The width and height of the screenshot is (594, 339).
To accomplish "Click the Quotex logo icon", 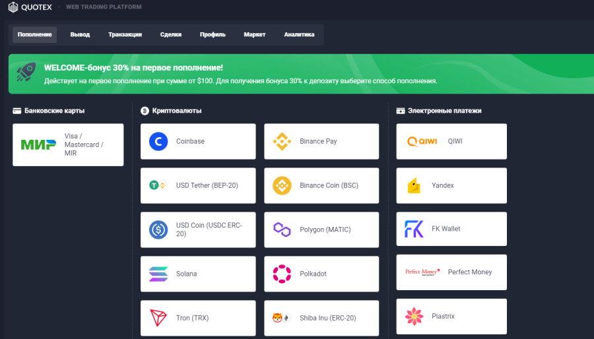I will [x=13, y=7].
